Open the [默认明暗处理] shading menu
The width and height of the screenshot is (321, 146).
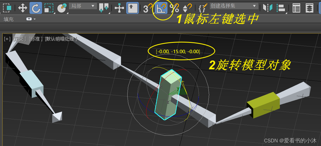(x=61, y=39)
